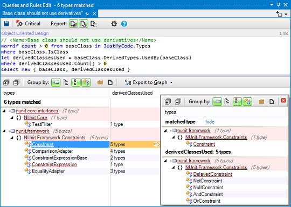The height and width of the screenshot is (207, 291).
Task: Save the query with the floppy disk icon
Action: 6,24
